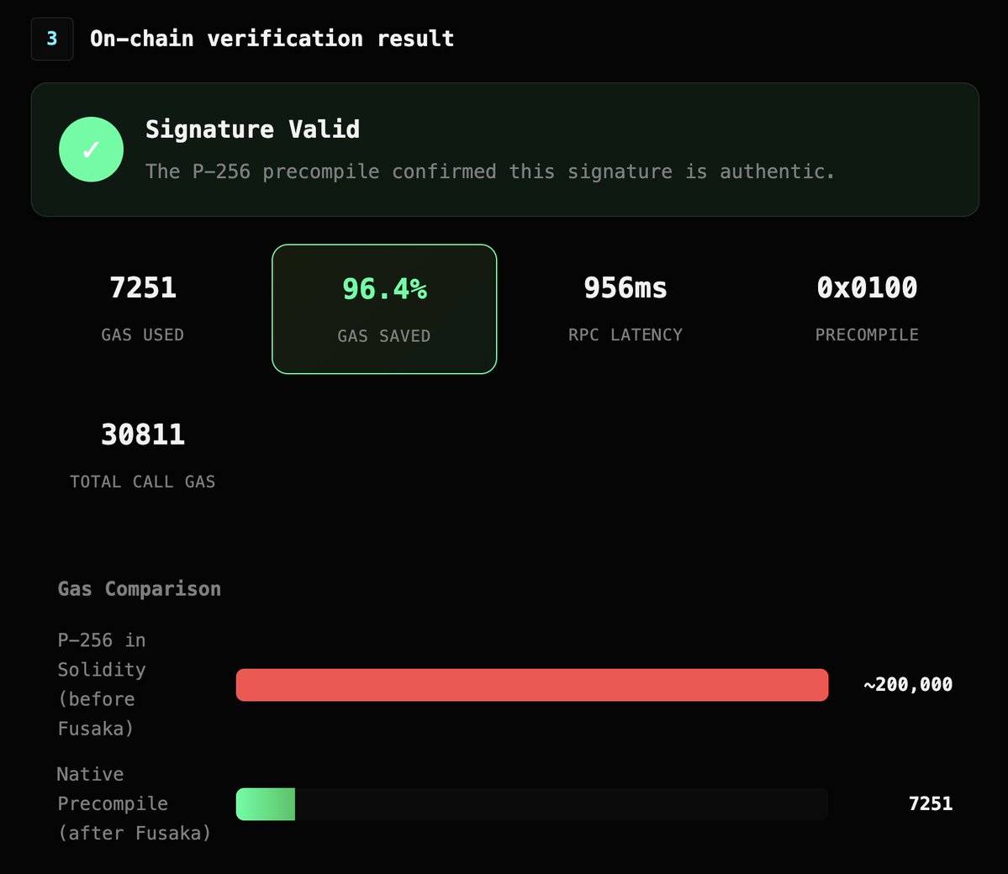This screenshot has width=1008, height=874.
Task: Click the 956ms RPC latency value
Action: pos(625,287)
